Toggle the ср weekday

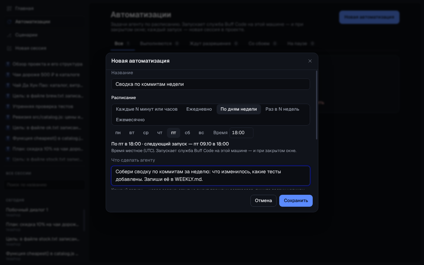click(146, 133)
